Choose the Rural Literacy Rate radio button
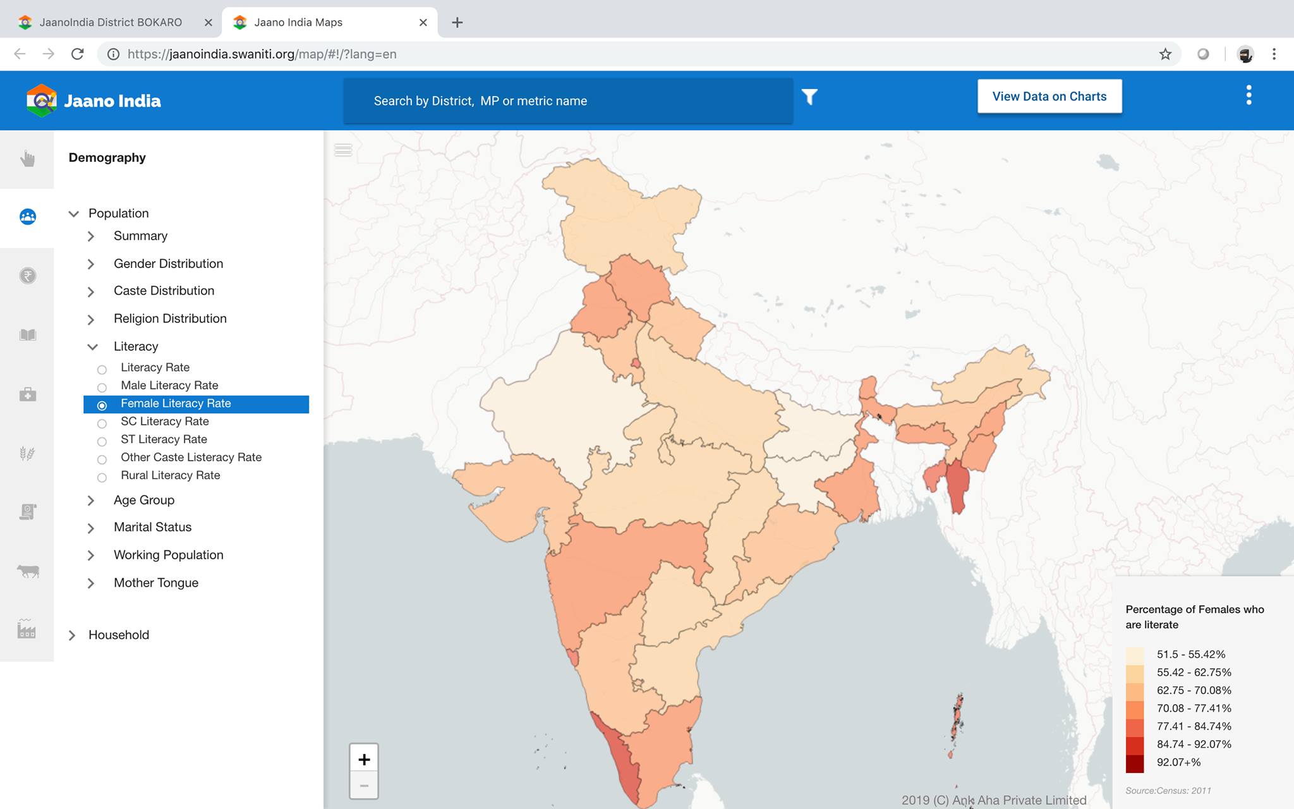This screenshot has height=809, width=1294. coord(102,477)
